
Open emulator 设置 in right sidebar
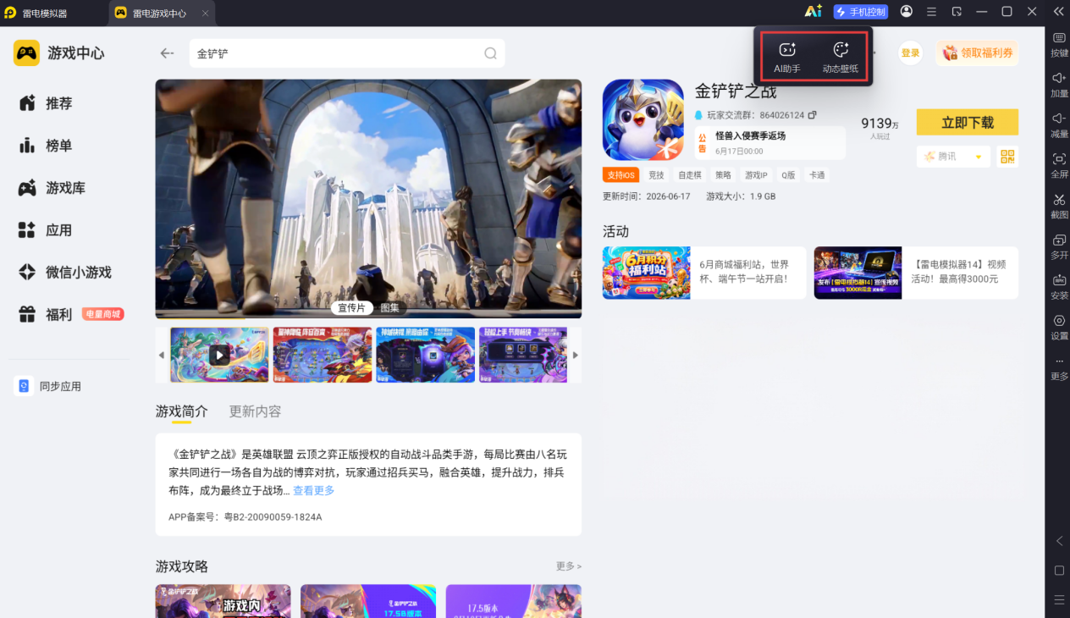[x=1059, y=328]
